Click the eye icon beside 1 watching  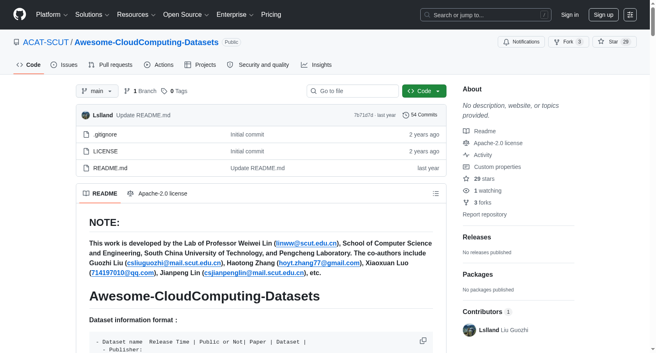[466, 191]
